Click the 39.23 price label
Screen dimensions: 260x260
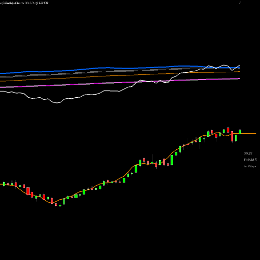248,153
